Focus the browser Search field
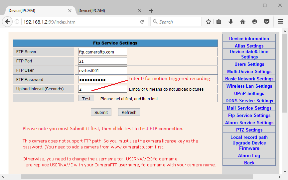Screen dimensions: 288x180 [x=176, y=22]
